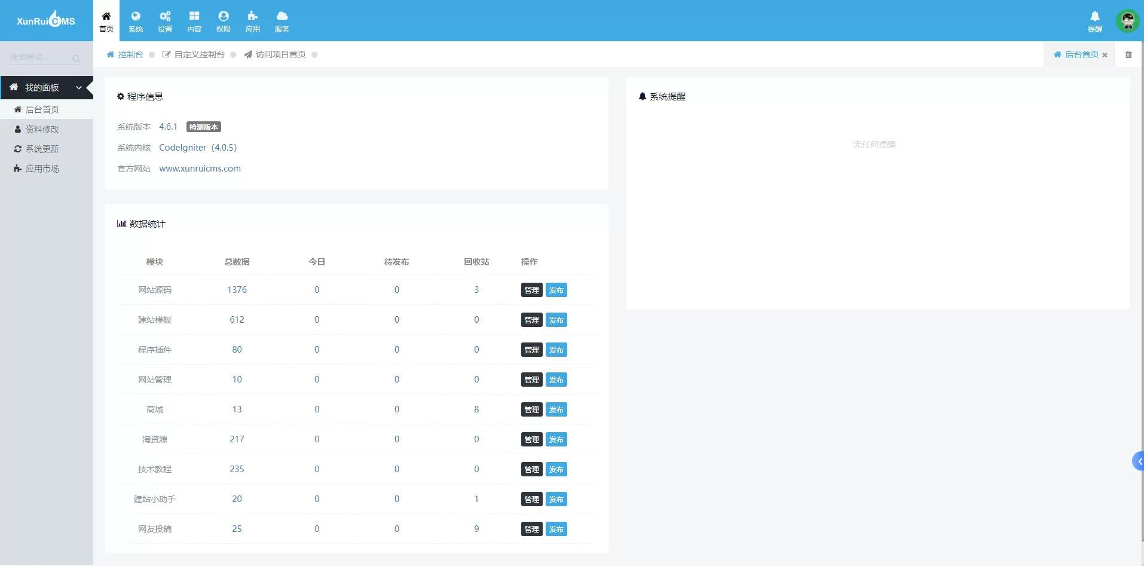Click the trash icon beside the tabs
Image resolution: width=1144 pixels, height=566 pixels.
coord(1128,54)
